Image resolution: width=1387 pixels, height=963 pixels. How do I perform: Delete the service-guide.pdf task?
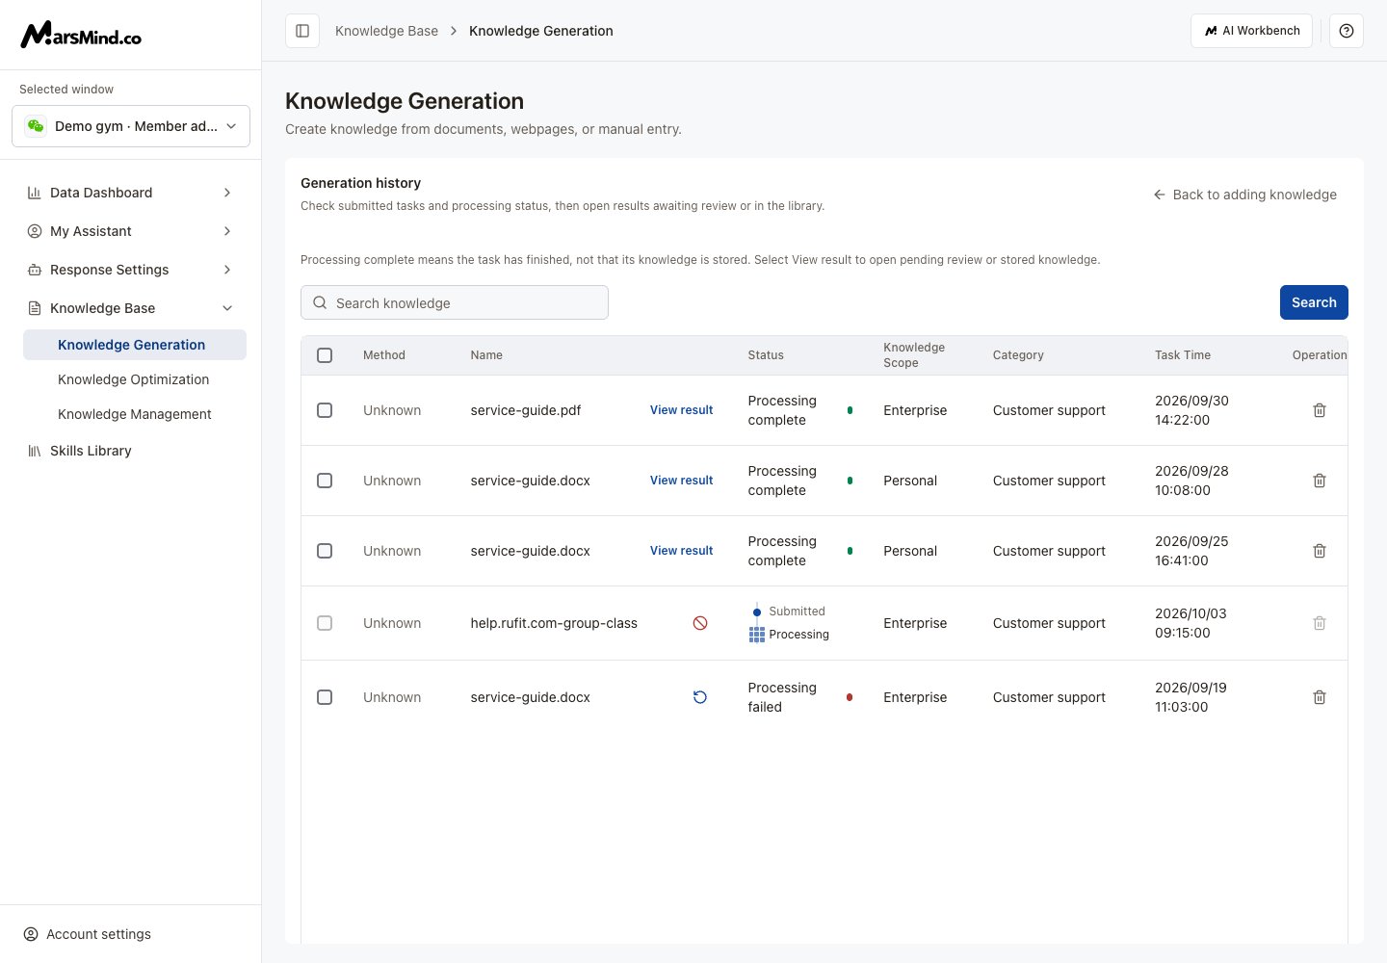(1320, 410)
